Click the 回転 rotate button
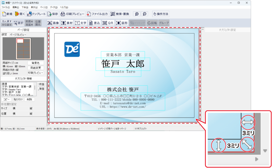This screenshot has height=168, width=272. tap(152, 23)
